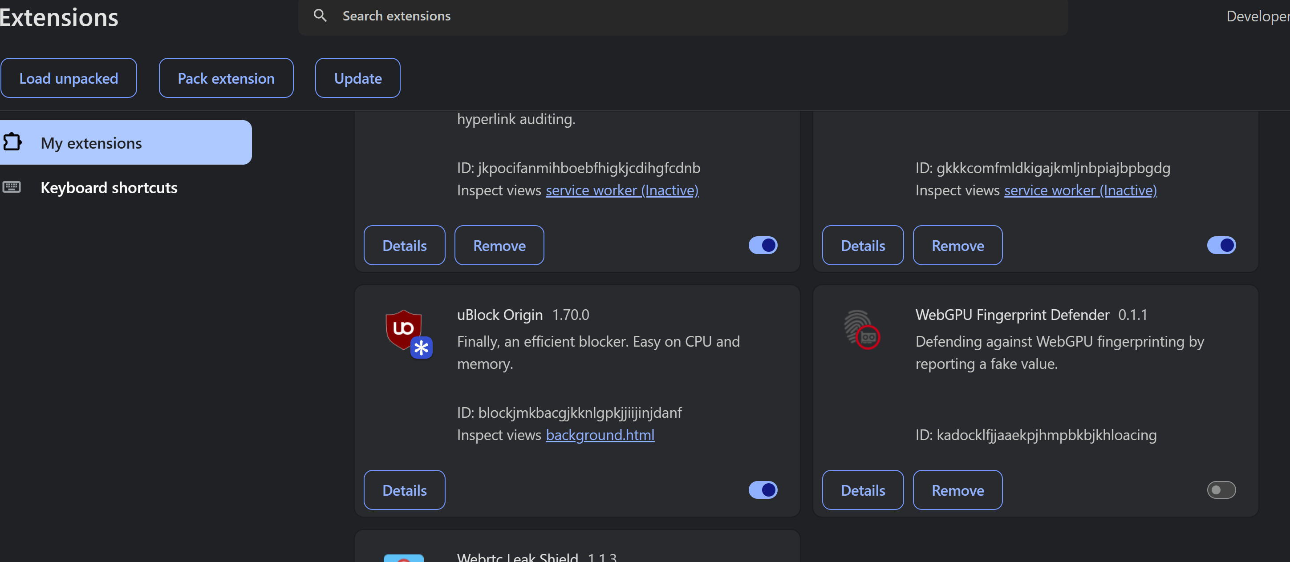The image size is (1290, 562).
Task: Remove the WebGPU Fingerprint Defender extension
Action: click(x=957, y=490)
